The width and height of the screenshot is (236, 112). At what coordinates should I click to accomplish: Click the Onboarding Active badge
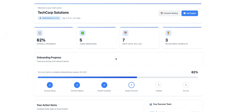point(49,18)
